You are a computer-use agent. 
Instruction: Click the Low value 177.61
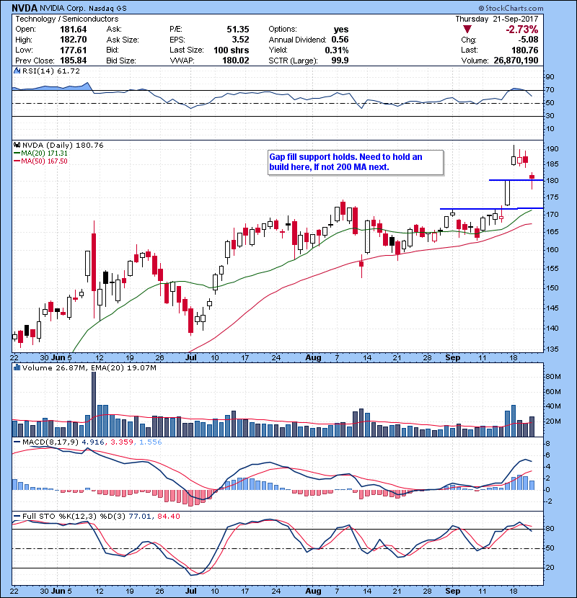[74, 50]
